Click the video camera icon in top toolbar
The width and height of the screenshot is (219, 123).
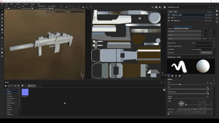[160, 7]
